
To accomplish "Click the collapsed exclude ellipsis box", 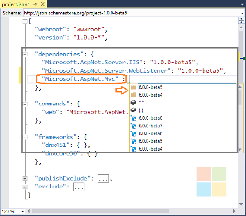I will (79, 187).
